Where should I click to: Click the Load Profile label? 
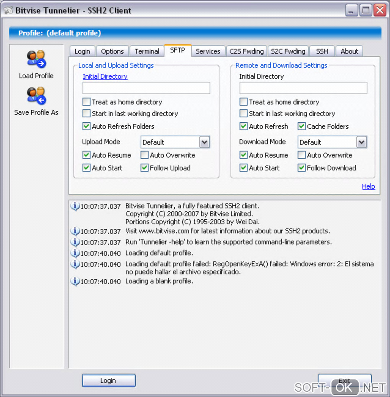[36, 76]
